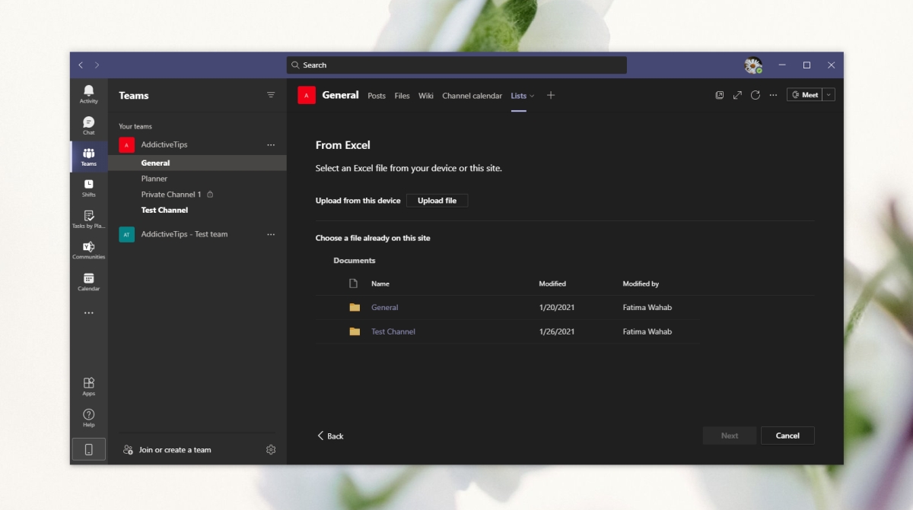Open Chat in the sidebar
Image resolution: width=913 pixels, height=510 pixels.
click(89, 125)
